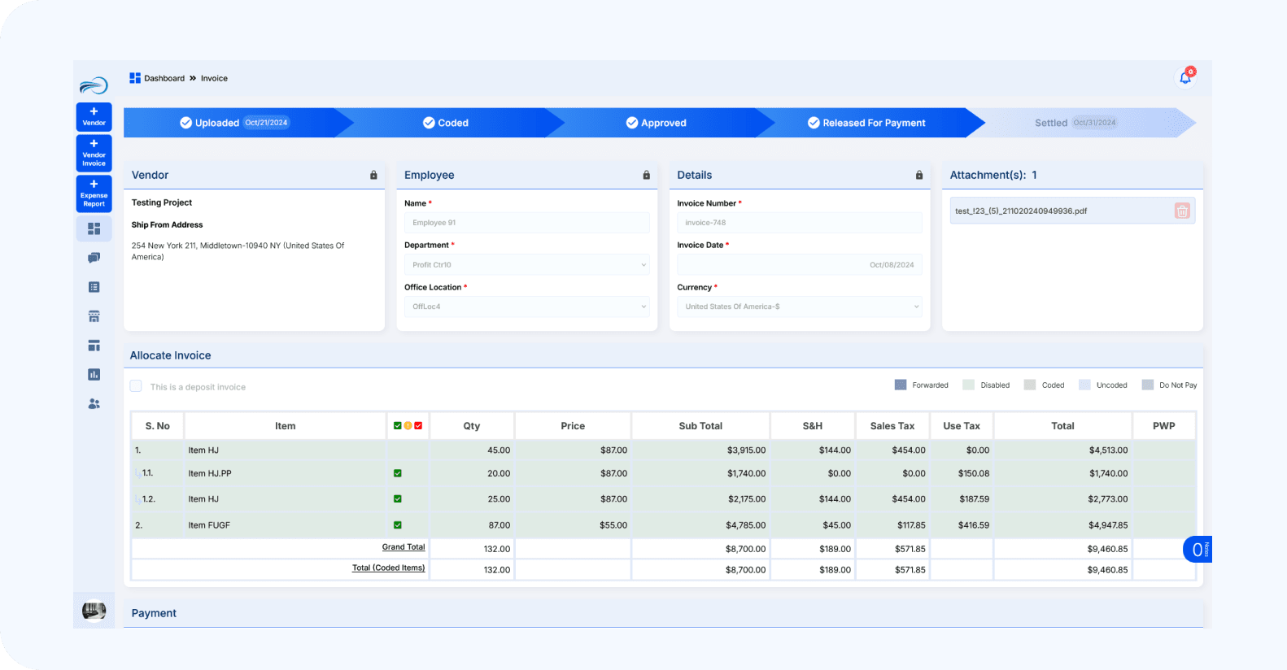Open the floating notes badge at right edge
The width and height of the screenshot is (1287, 670).
click(1197, 550)
